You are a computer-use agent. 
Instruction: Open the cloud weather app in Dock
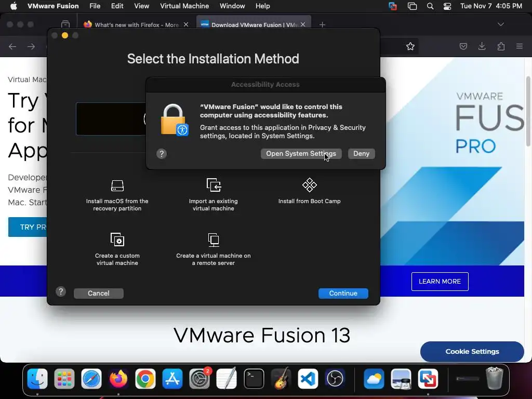pyautogui.click(x=374, y=379)
